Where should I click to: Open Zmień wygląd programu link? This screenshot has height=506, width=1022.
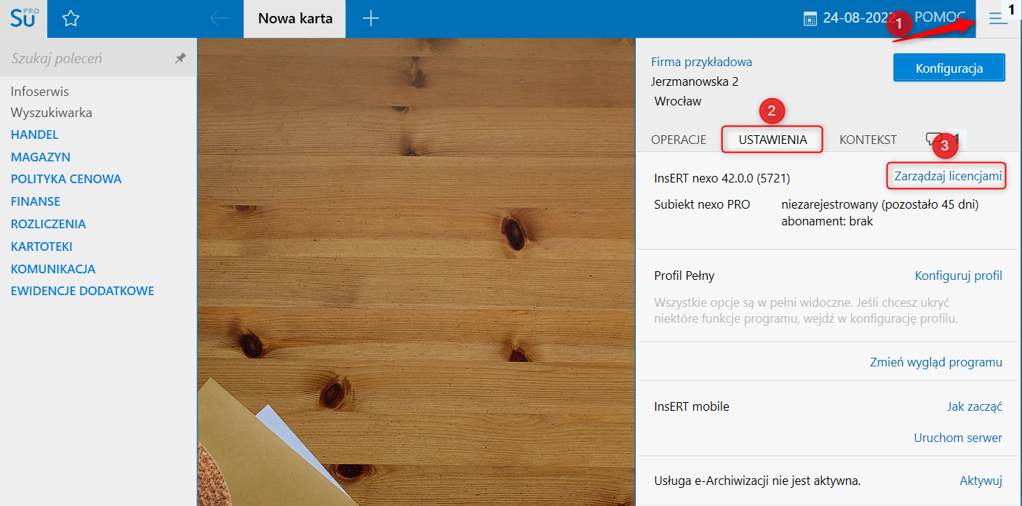pyautogui.click(x=936, y=362)
